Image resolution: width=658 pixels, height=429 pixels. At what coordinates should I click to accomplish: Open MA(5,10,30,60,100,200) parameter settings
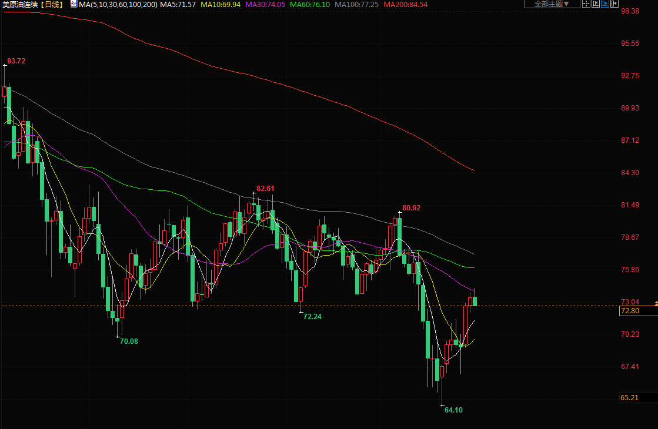(118, 4)
